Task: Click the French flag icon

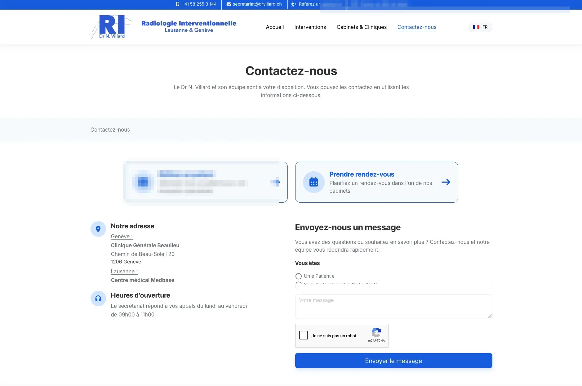Action: coord(476,27)
